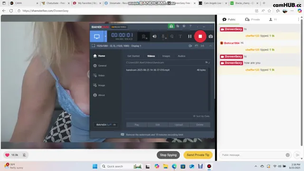Open the output folder icon in title bar

pyautogui.click(x=178, y=26)
